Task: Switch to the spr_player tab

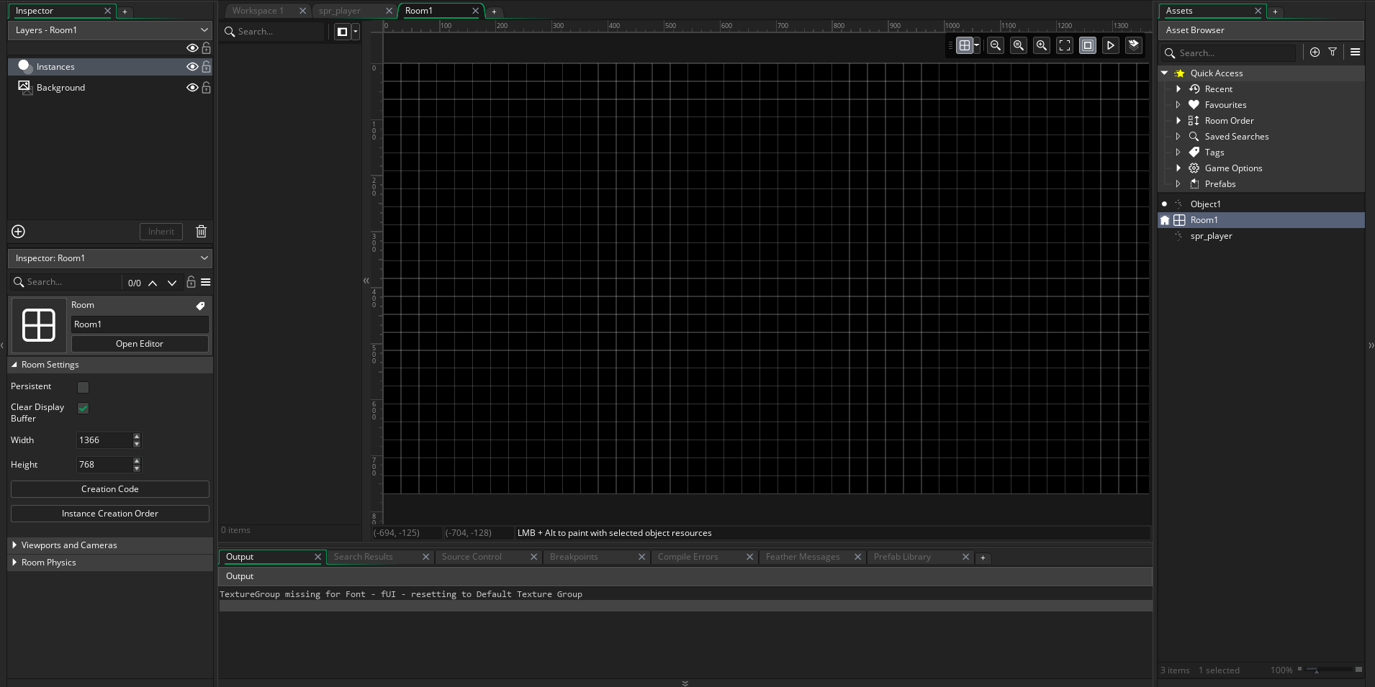Action: point(340,11)
